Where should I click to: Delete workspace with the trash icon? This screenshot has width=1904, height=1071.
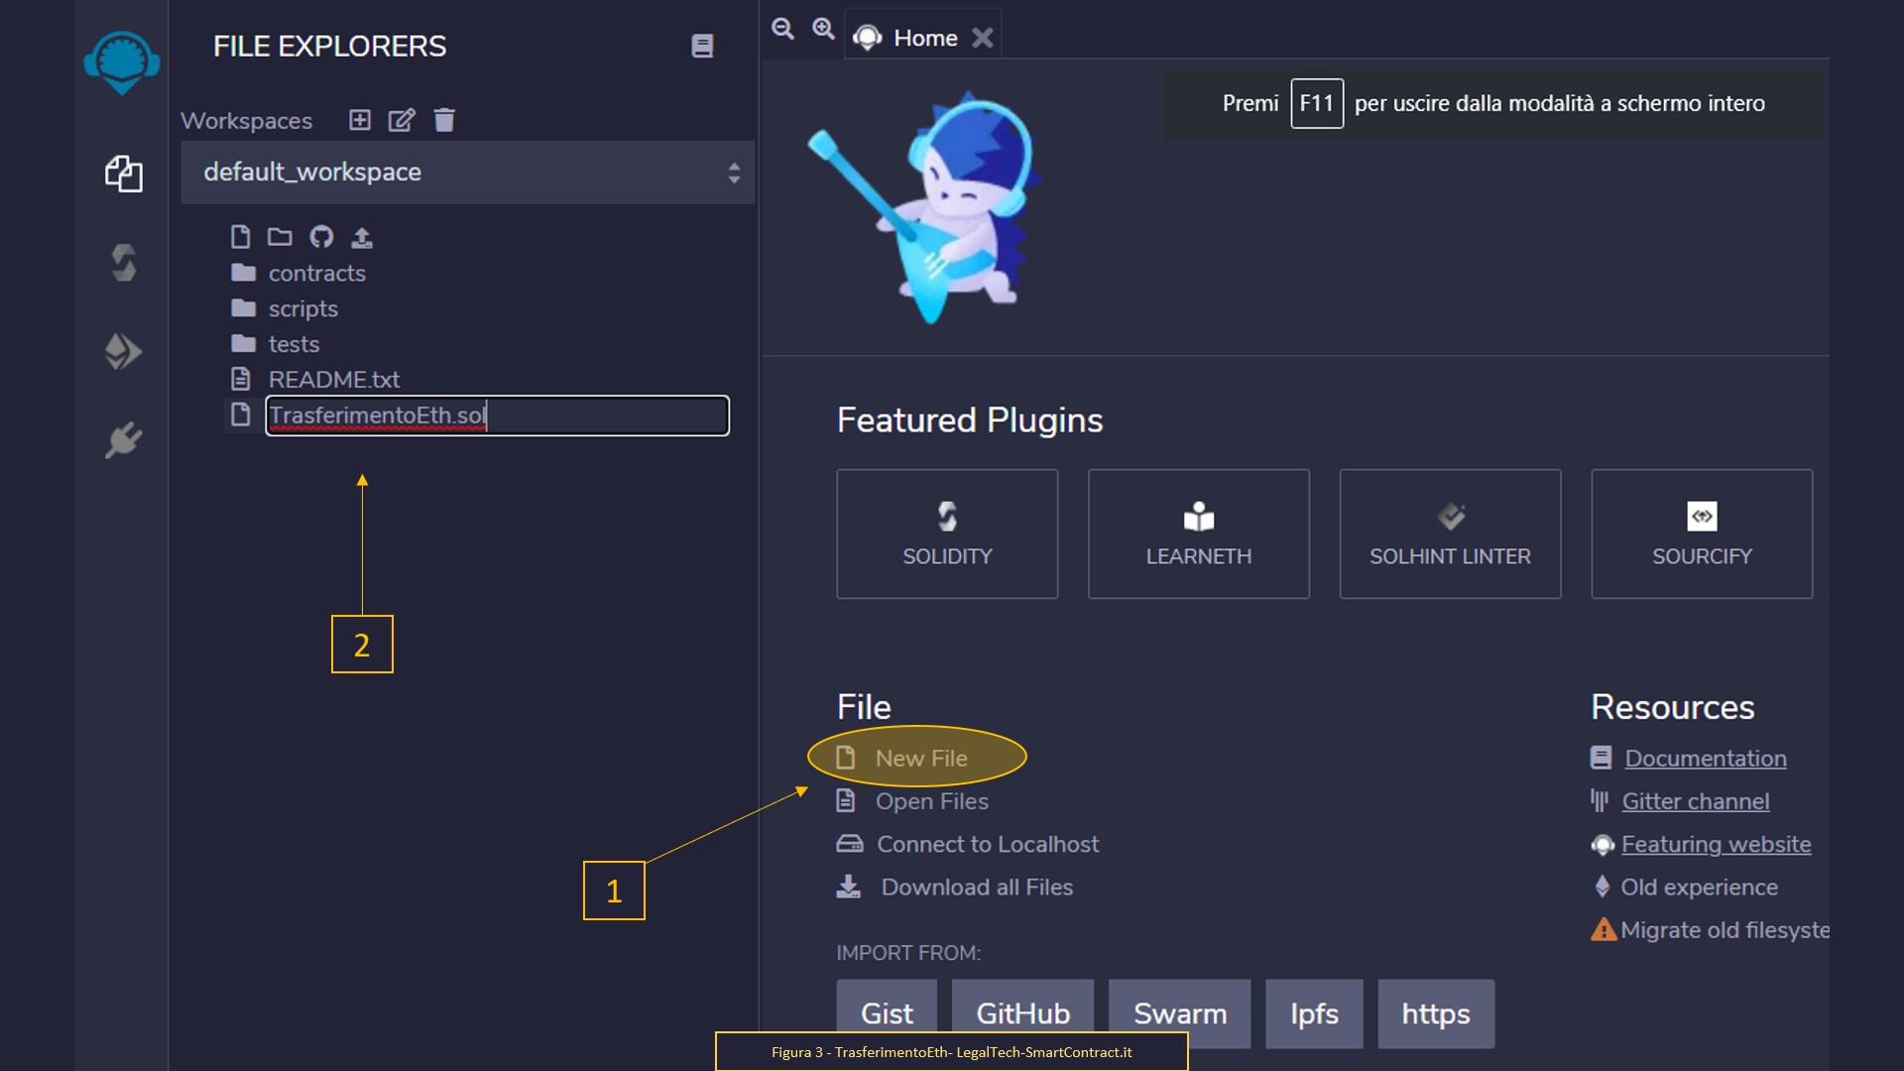click(444, 120)
